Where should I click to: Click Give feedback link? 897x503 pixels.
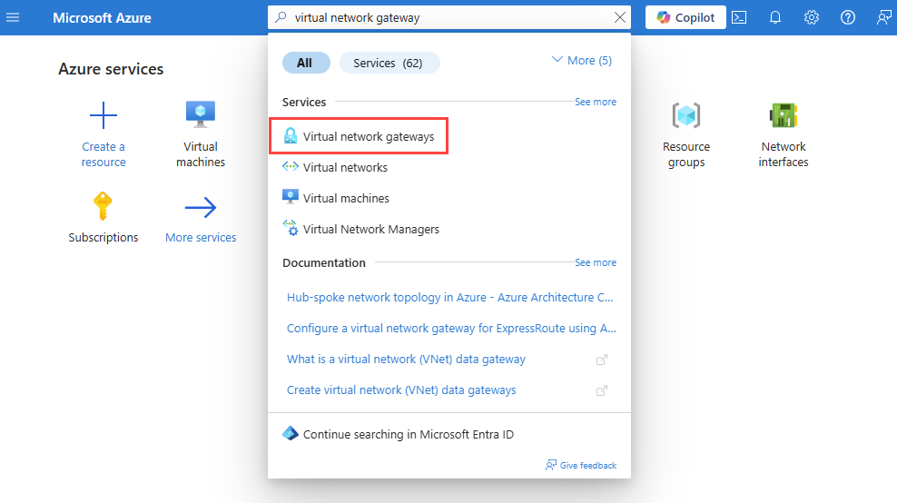pyautogui.click(x=588, y=465)
